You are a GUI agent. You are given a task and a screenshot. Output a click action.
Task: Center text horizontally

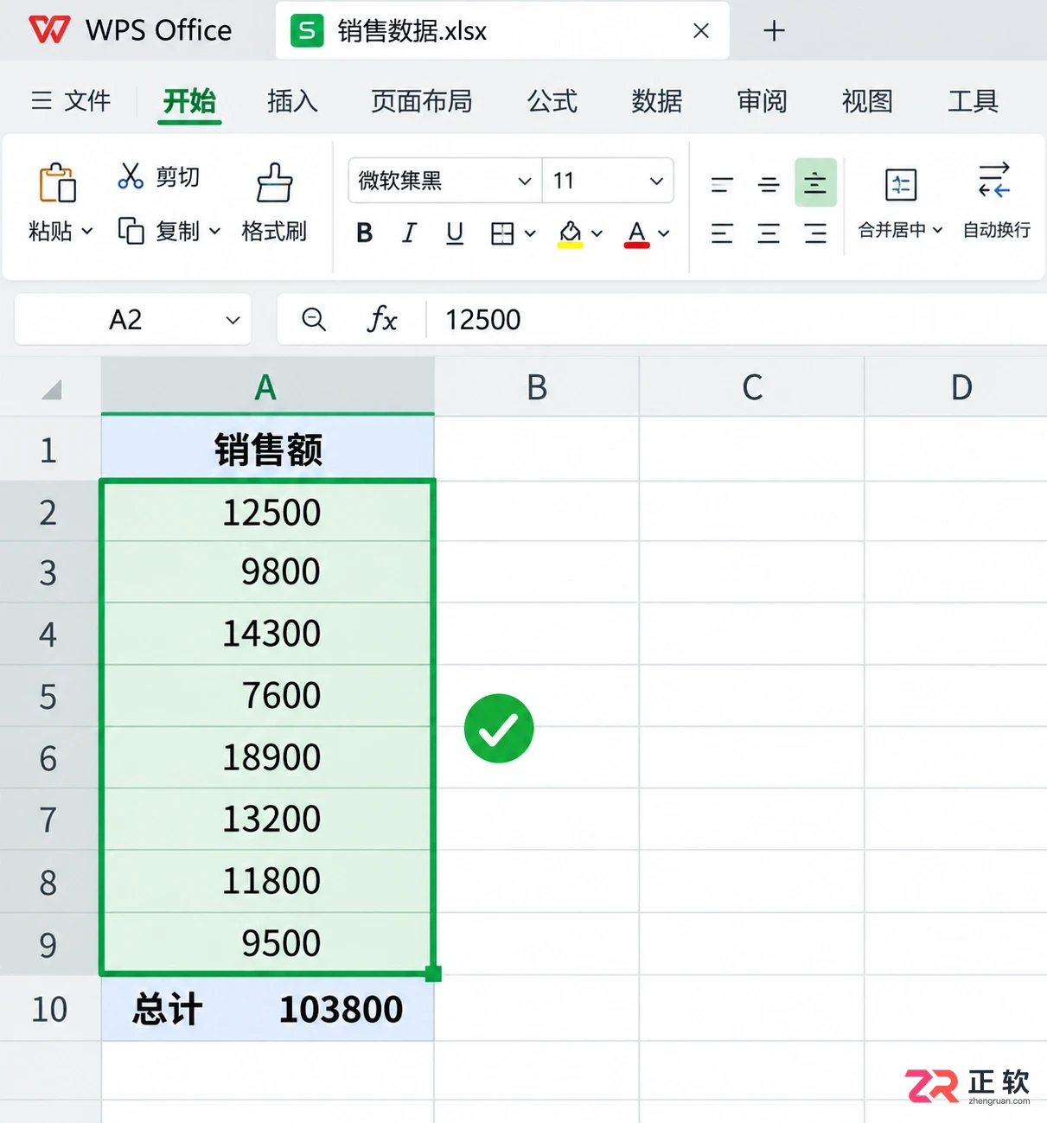tap(769, 233)
